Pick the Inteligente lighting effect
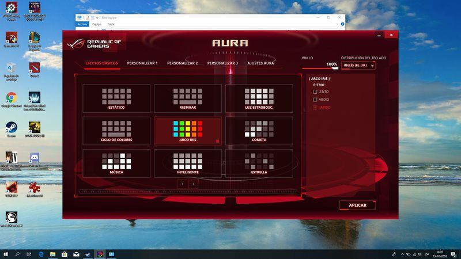The height and width of the screenshot is (259, 461). 188,163
